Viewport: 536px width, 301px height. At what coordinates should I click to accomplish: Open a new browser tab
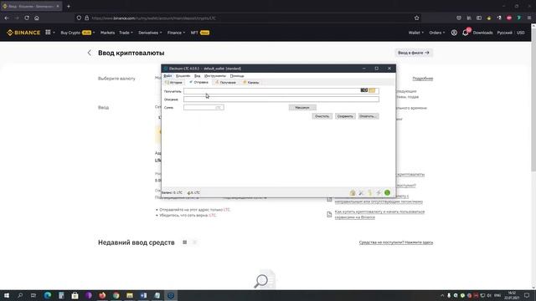(69, 6)
